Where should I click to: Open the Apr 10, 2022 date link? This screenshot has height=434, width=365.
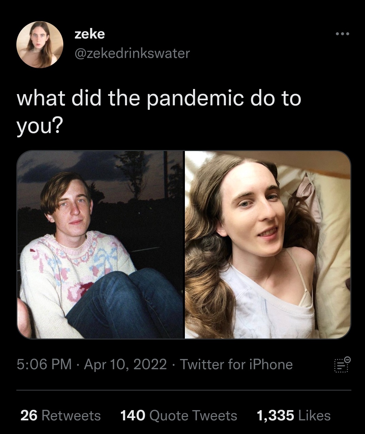click(125, 364)
